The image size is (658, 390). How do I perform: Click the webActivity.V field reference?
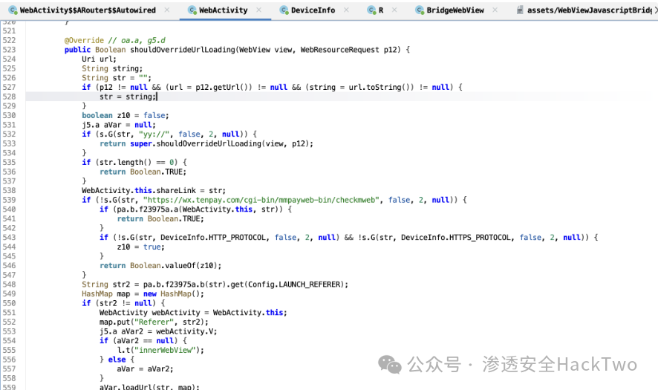point(185,331)
